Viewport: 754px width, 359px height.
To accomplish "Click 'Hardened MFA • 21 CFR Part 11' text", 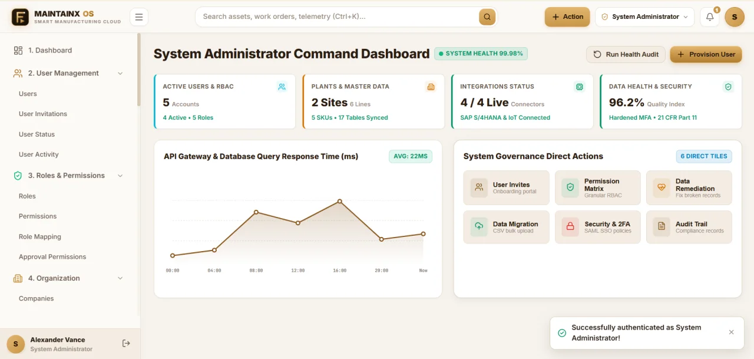I will tap(653, 118).
